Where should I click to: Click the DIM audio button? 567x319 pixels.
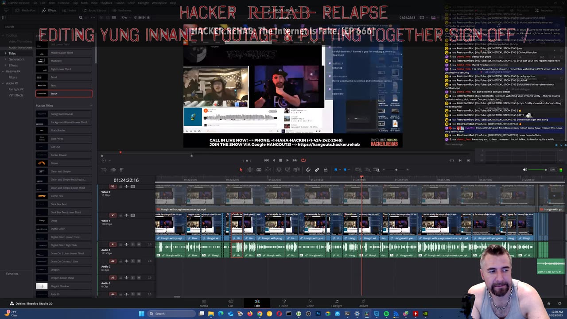(x=552, y=170)
